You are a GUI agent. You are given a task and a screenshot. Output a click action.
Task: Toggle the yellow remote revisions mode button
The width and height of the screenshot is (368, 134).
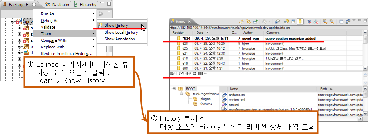[300, 22]
